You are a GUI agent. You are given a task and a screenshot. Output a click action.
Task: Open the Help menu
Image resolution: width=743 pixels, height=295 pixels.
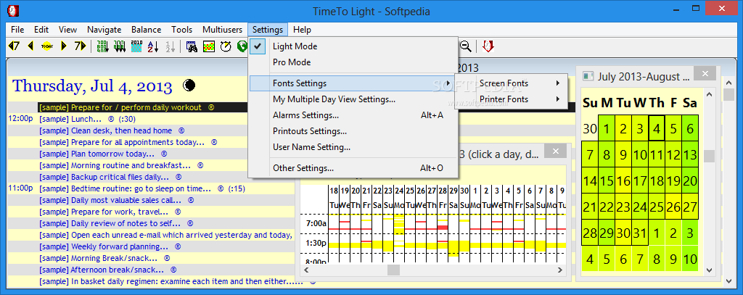[303, 30]
